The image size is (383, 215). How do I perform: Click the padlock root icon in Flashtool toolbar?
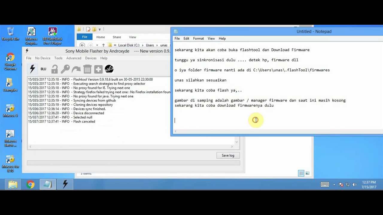tap(54, 69)
